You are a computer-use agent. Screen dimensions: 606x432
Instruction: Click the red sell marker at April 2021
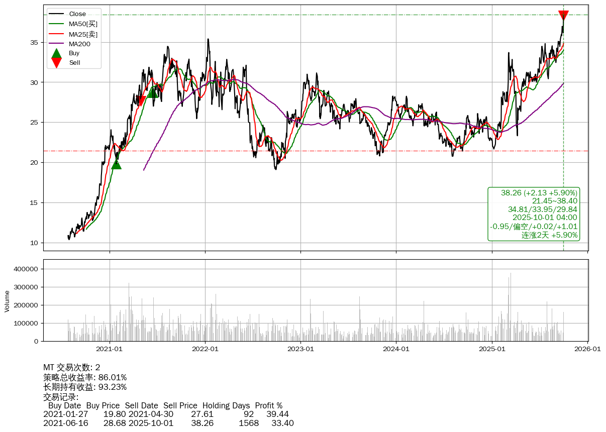pyautogui.click(x=141, y=101)
